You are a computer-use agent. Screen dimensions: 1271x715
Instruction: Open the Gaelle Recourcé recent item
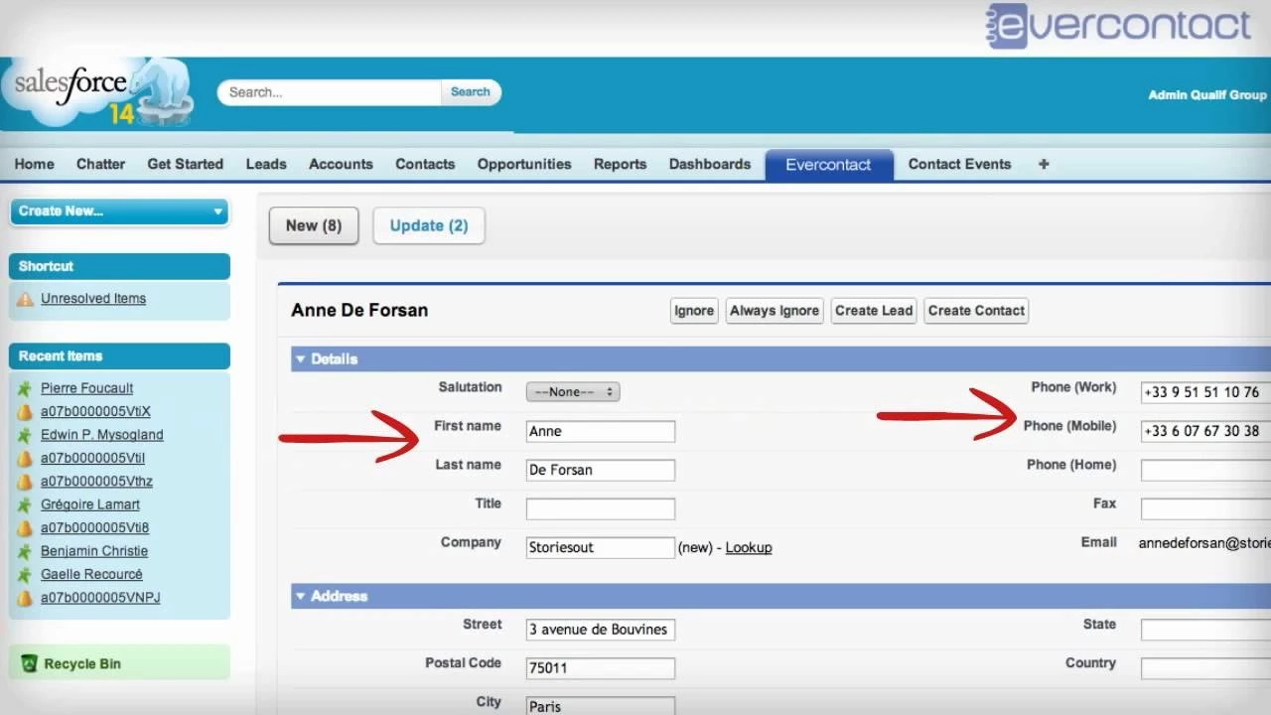click(x=91, y=575)
